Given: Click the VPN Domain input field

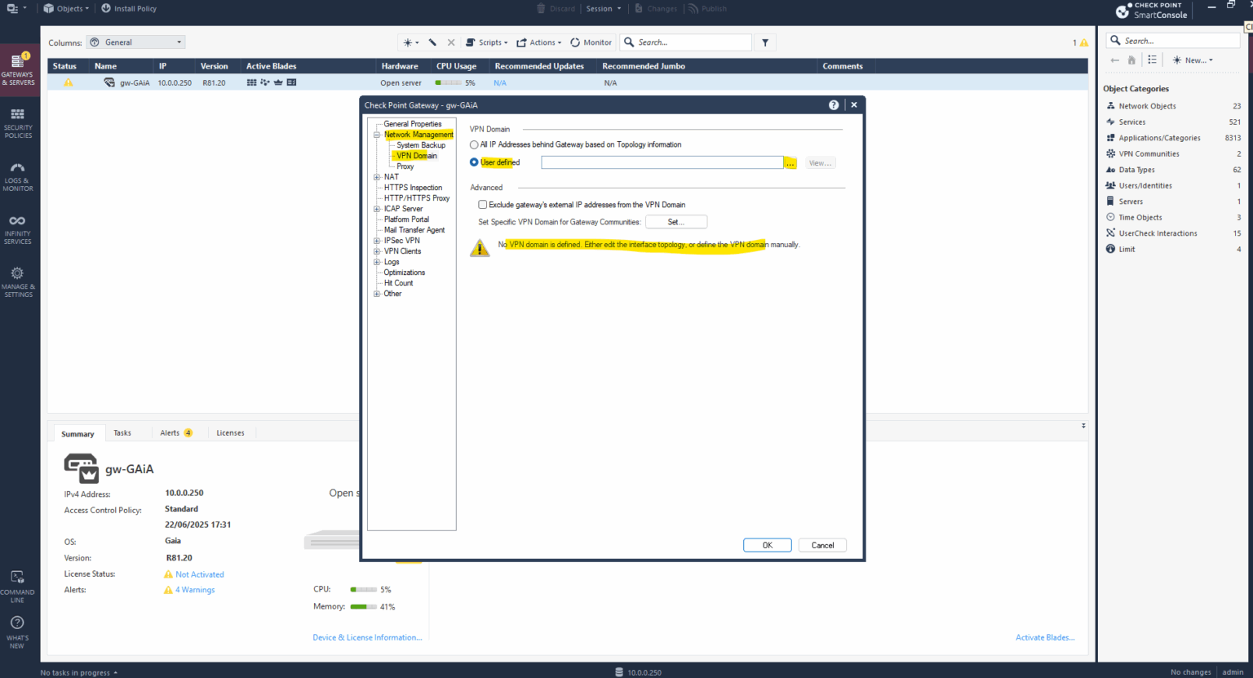Looking at the screenshot, I should click(662, 162).
